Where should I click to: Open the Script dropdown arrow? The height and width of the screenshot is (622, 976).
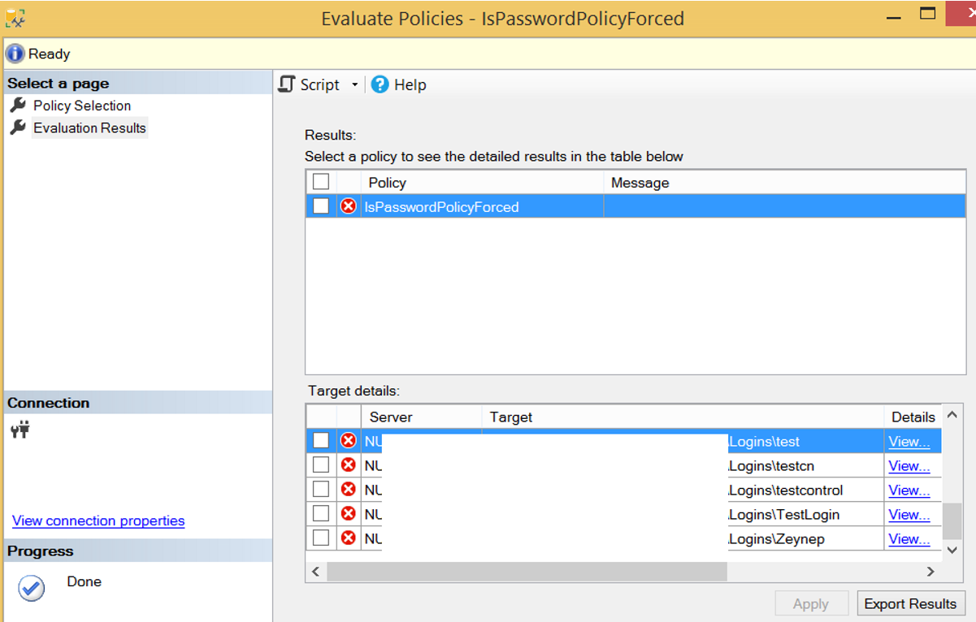coord(351,84)
